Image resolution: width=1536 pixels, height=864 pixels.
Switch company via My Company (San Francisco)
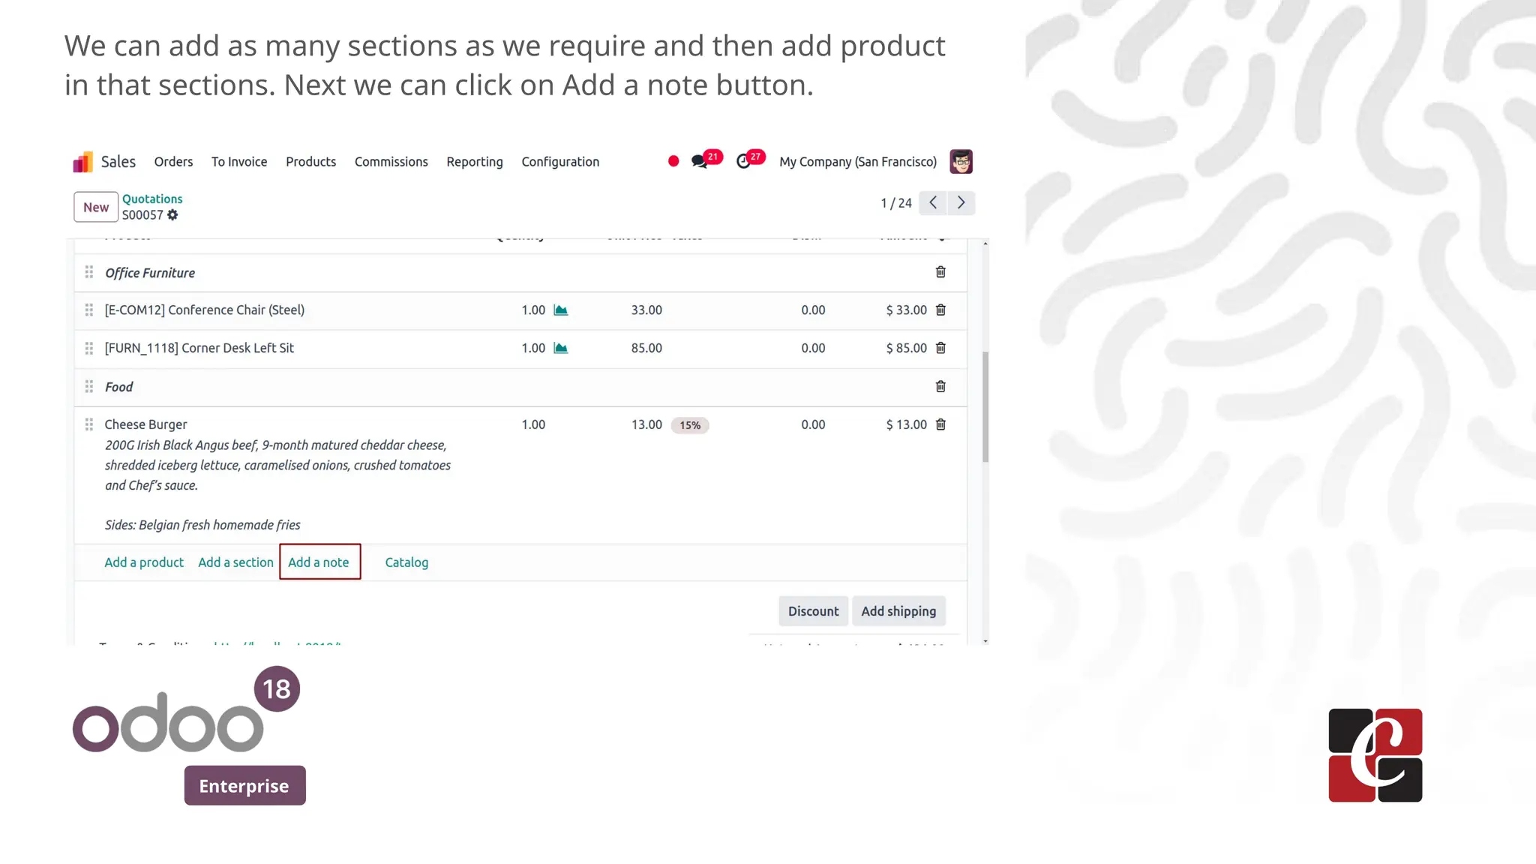coord(858,162)
